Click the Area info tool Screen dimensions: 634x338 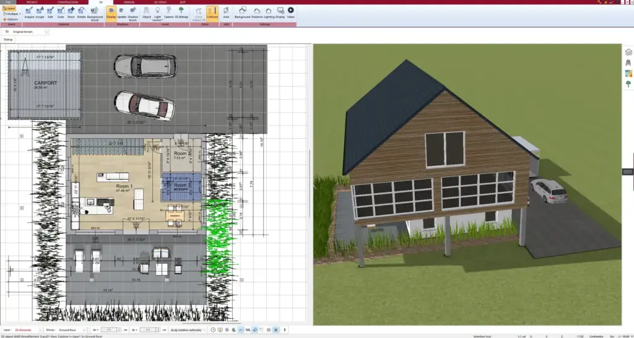point(226,12)
